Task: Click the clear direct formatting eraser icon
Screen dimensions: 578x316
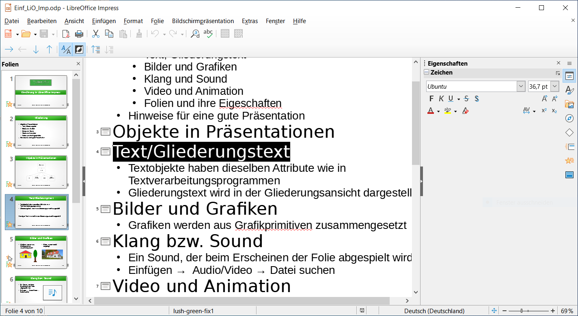Action: click(x=466, y=111)
